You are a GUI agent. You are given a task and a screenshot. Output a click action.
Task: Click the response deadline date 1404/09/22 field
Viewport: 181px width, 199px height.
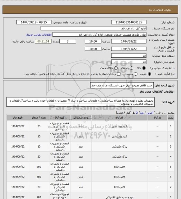[129, 41]
